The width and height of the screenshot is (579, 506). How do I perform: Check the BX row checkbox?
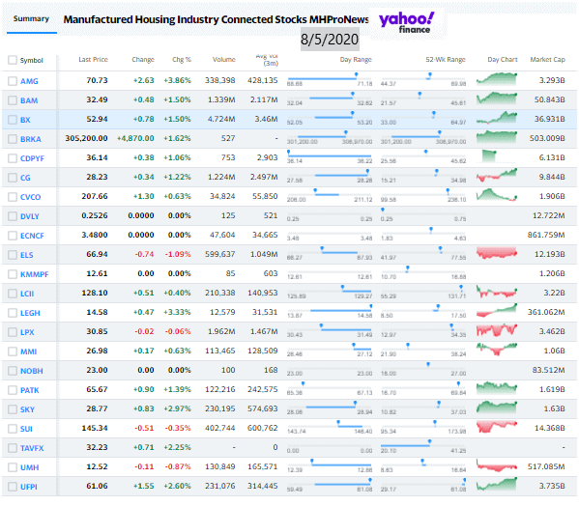[x=13, y=120]
